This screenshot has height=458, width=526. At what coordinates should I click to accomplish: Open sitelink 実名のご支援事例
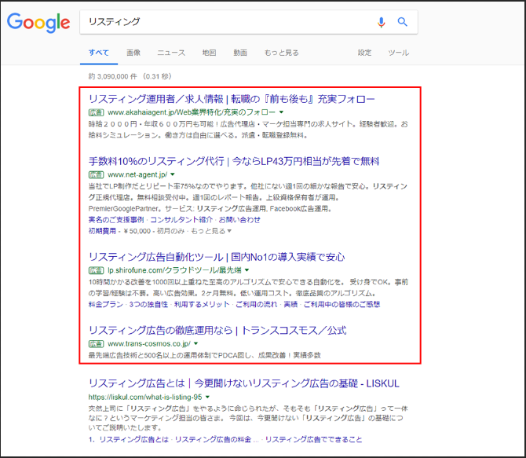[116, 220]
